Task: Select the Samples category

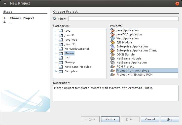Action: pyautogui.click(x=71, y=71)
